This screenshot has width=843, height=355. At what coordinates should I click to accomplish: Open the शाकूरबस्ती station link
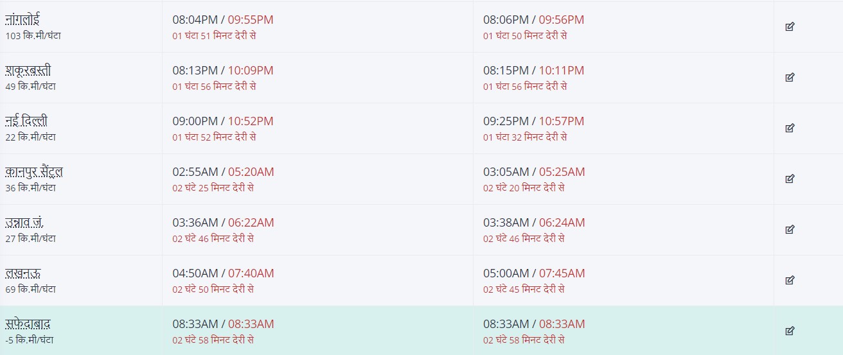[28, 71]
